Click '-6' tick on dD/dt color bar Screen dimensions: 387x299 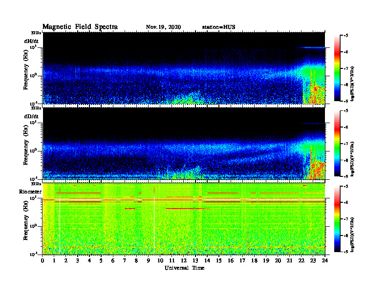pos(346,127)
